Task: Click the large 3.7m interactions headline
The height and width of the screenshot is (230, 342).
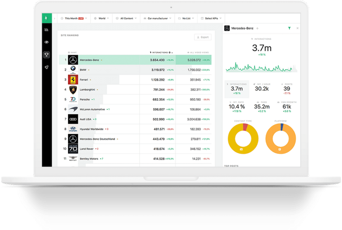Action: [x=262, y=48]
